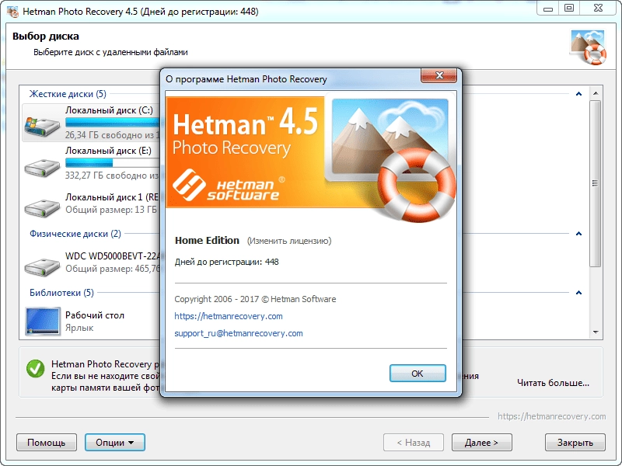The image size is (622, 466).
Task: Select the Рабочий стол library icon
Action: click(x=43, y=321)
